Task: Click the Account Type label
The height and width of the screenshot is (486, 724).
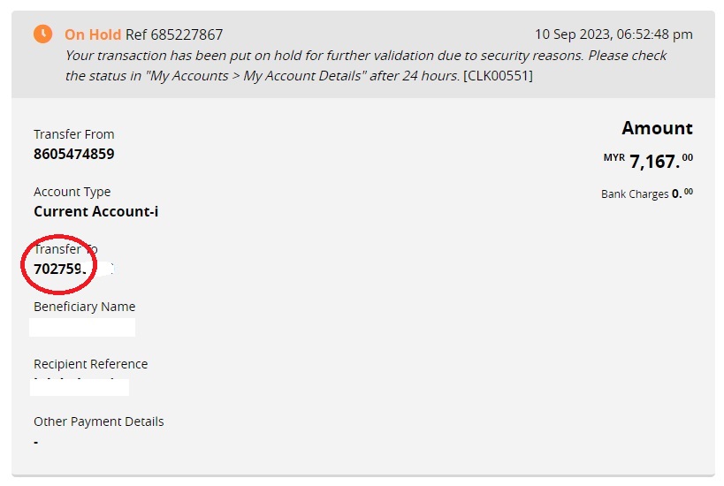Action: point(72,192)
